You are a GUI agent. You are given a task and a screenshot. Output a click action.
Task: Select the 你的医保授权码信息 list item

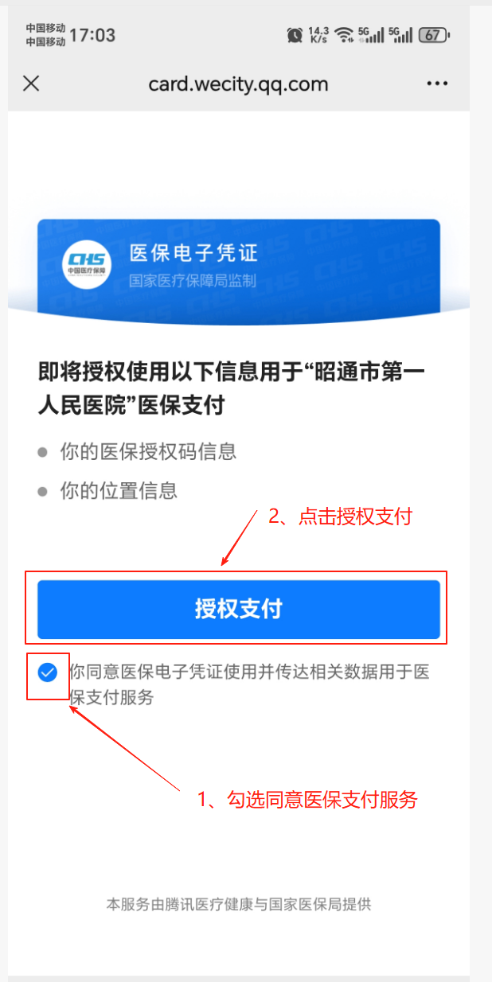click(x=148, y=452)
